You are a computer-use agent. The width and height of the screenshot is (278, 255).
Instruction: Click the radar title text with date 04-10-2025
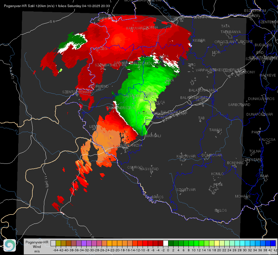(57, 6)
